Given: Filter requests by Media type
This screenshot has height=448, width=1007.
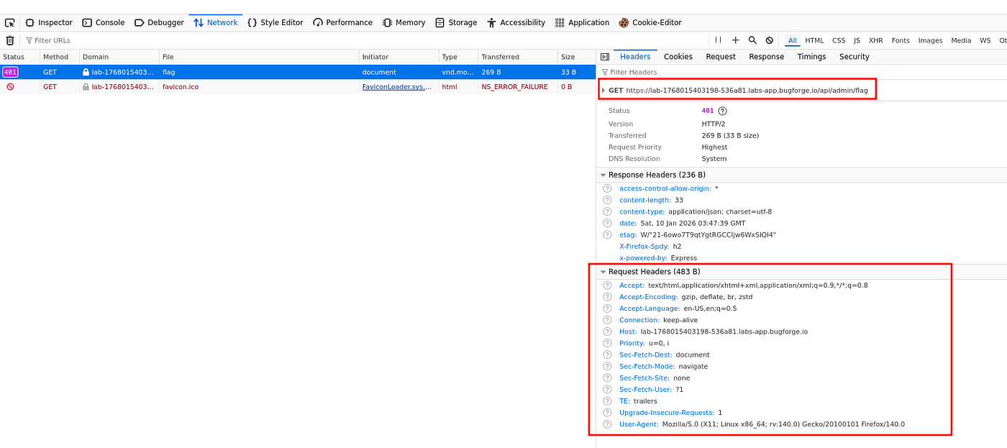Looking at the screenshot, I should pos(961,40).
